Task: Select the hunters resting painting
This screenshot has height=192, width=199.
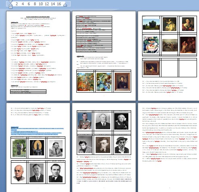Action: coord(170,45)
